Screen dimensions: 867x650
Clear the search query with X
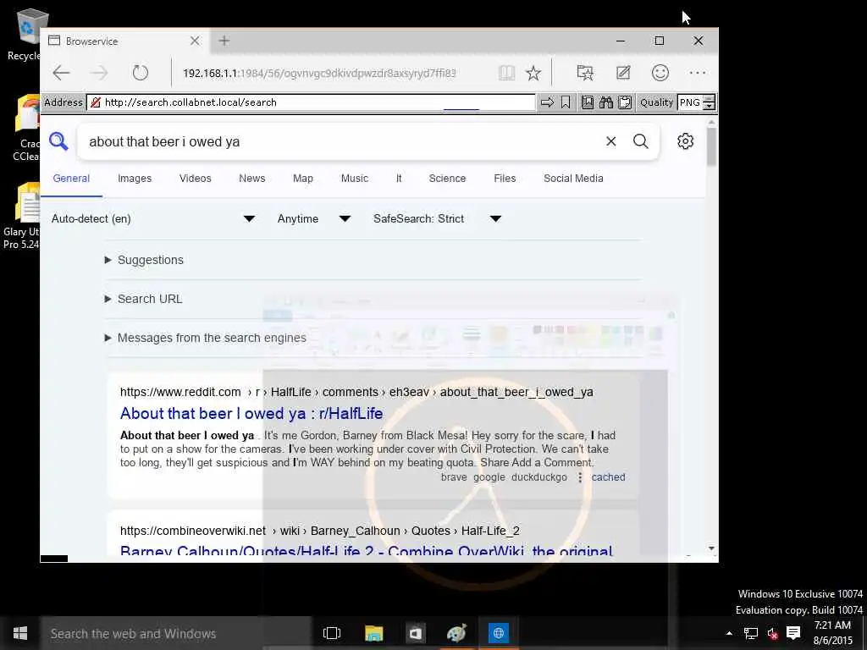(x=611, y=141)
